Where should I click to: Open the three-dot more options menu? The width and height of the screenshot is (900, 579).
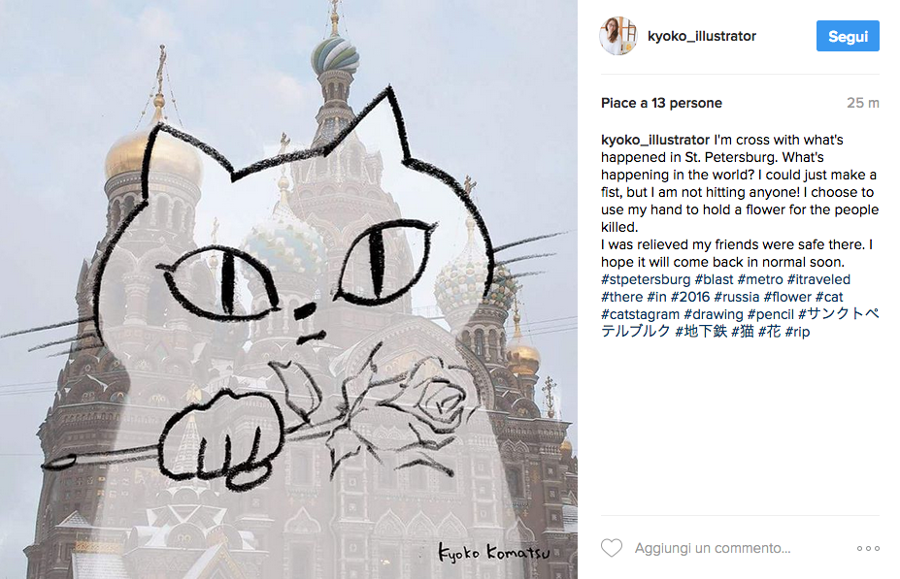click(868, 549)
